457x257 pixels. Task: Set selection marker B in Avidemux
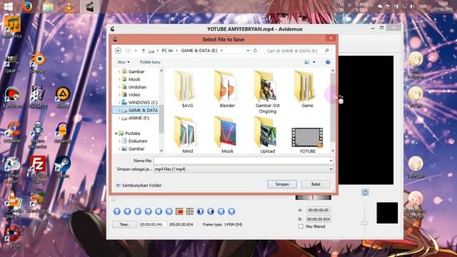pyautogui.click(x=190, y=211)
